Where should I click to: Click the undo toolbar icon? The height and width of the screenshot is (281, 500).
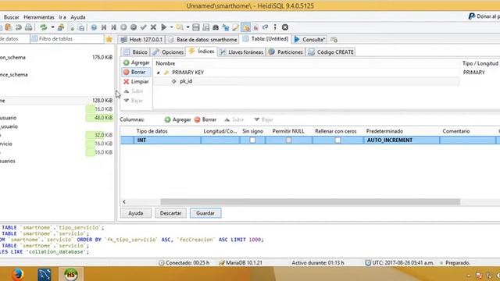(x=19, y=27)
